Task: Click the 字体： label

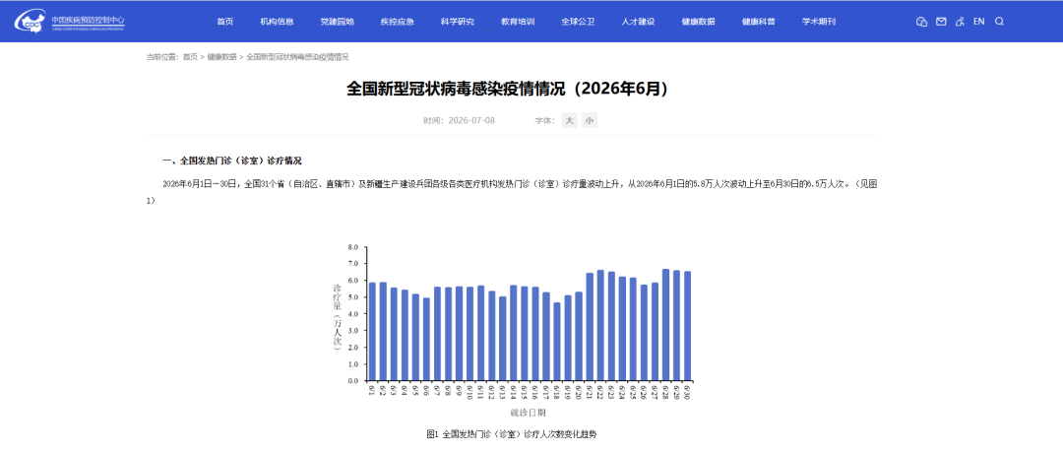Action: click(x=545, y=121)
